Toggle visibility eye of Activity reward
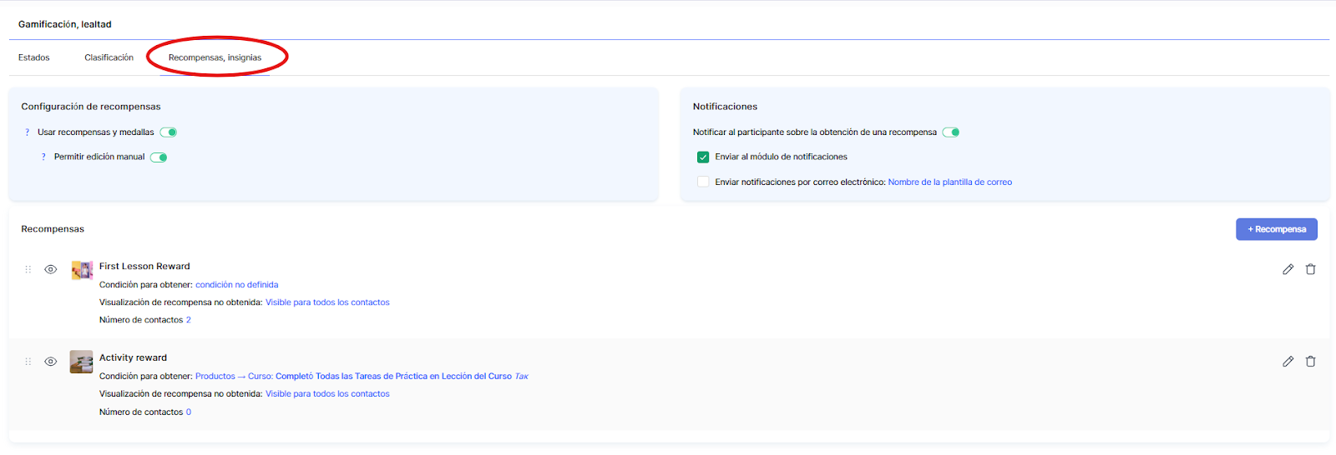 51,362
